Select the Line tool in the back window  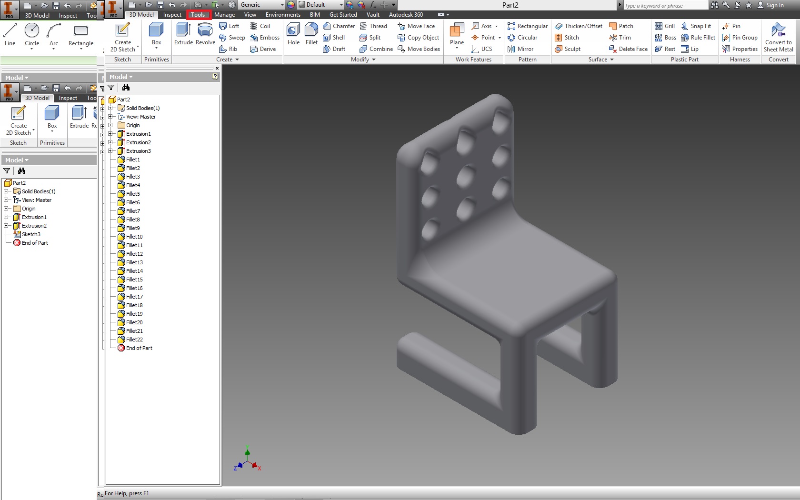pos(10,34)
